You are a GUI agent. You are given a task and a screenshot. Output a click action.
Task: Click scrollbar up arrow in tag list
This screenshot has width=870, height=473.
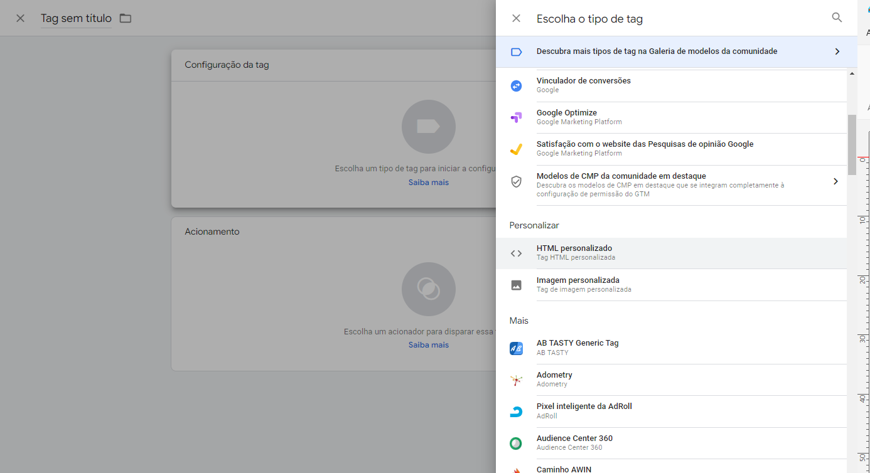point(852,73)
